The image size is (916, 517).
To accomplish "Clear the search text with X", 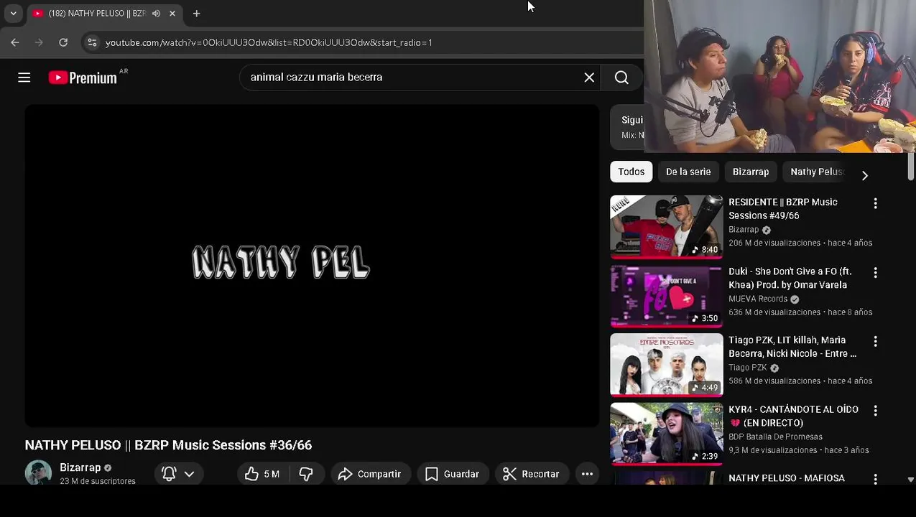I will pos(589,78).
